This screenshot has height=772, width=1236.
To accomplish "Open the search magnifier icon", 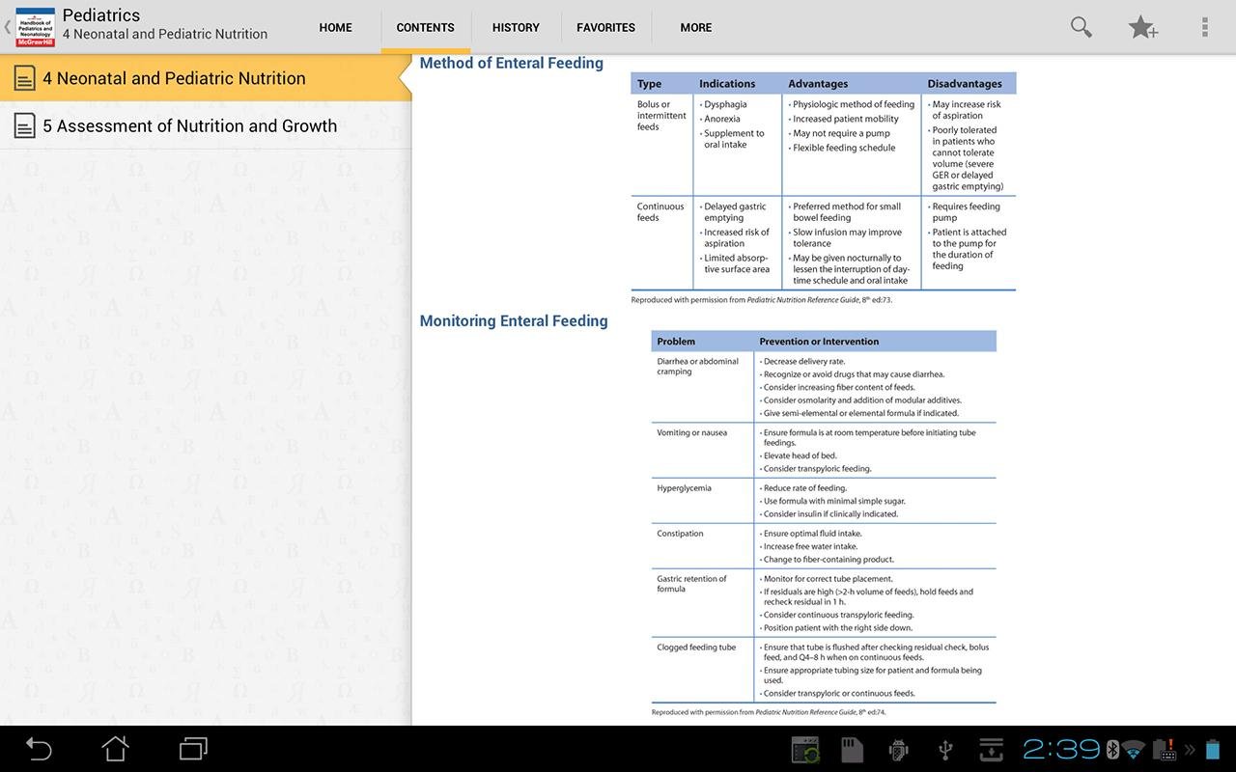I will coord(1081,27).
